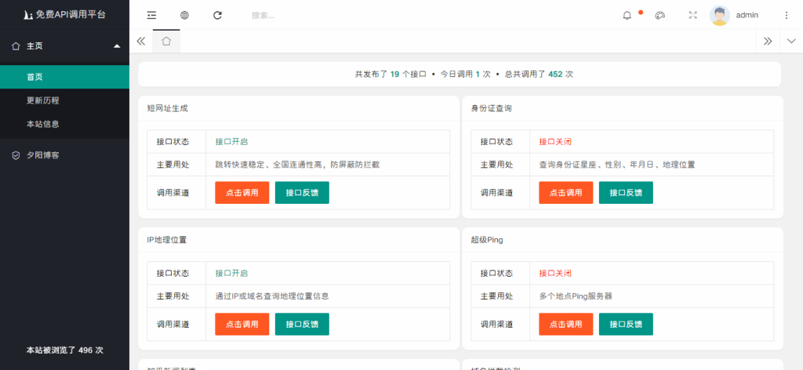The height and width of the screenshot is (370, 803).
Task: Toggle fullscreen mode icon
Action: tap(692, 15)
